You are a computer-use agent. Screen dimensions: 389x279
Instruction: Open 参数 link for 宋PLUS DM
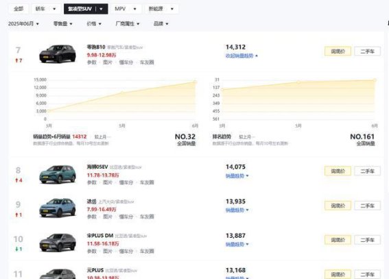[92, 251]
